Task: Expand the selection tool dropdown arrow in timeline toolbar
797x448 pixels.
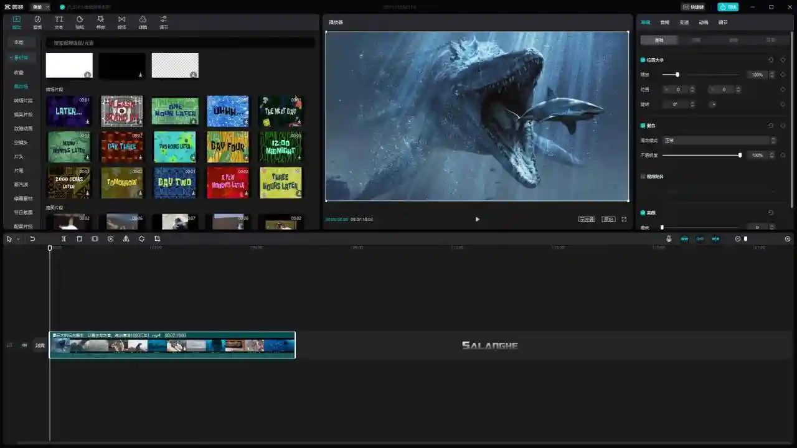Action: click(x=18, y=240)
